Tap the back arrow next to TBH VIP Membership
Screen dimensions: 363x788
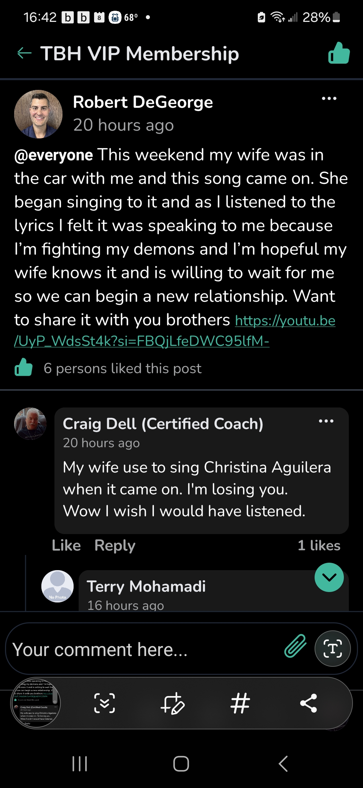point(24,53)
